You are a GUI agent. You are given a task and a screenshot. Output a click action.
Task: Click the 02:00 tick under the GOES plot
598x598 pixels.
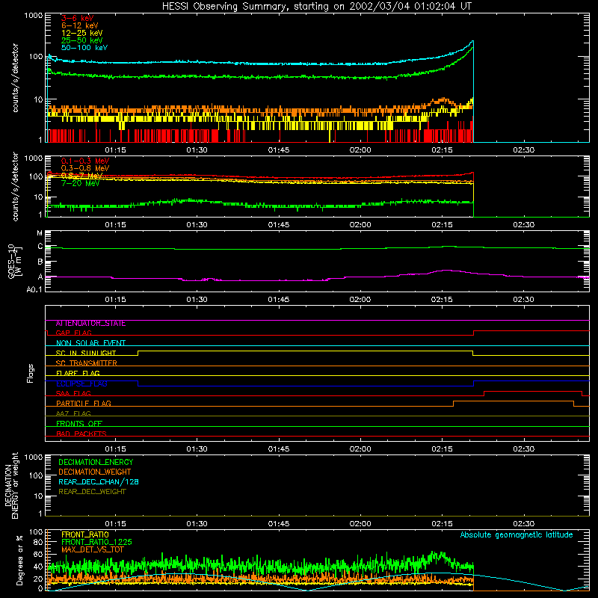point(360,300)
